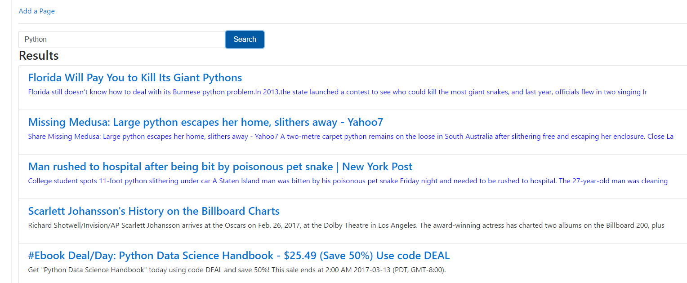687x283 pixels.
Task: Click empty space right of Missing Medusa headline
Action: tap(535, 122)
